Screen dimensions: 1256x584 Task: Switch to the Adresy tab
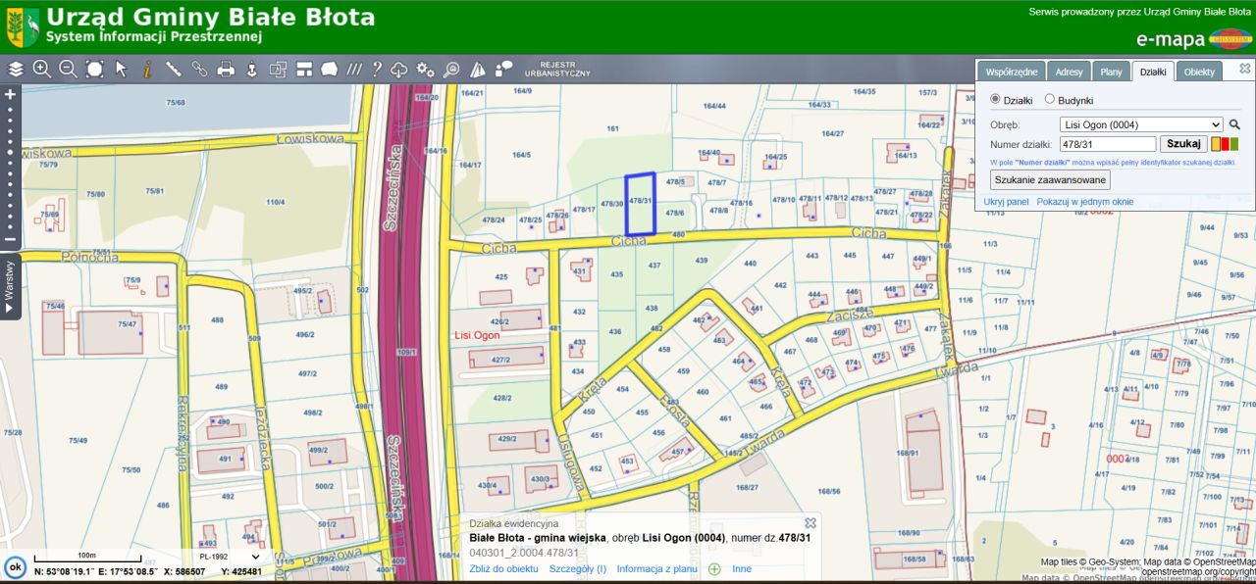[1069, 72]
